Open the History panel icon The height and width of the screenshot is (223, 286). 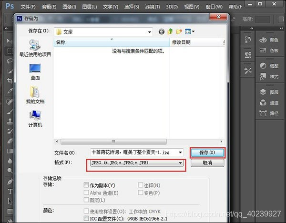coord(248,40)
